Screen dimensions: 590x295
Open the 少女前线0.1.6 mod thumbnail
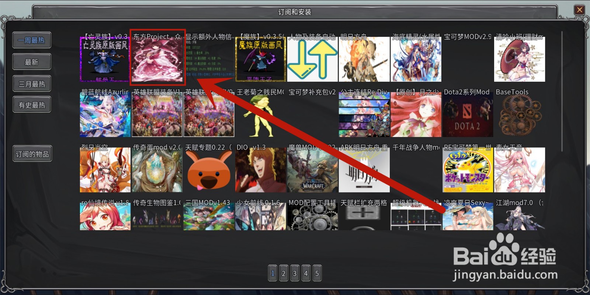point(261,217)
